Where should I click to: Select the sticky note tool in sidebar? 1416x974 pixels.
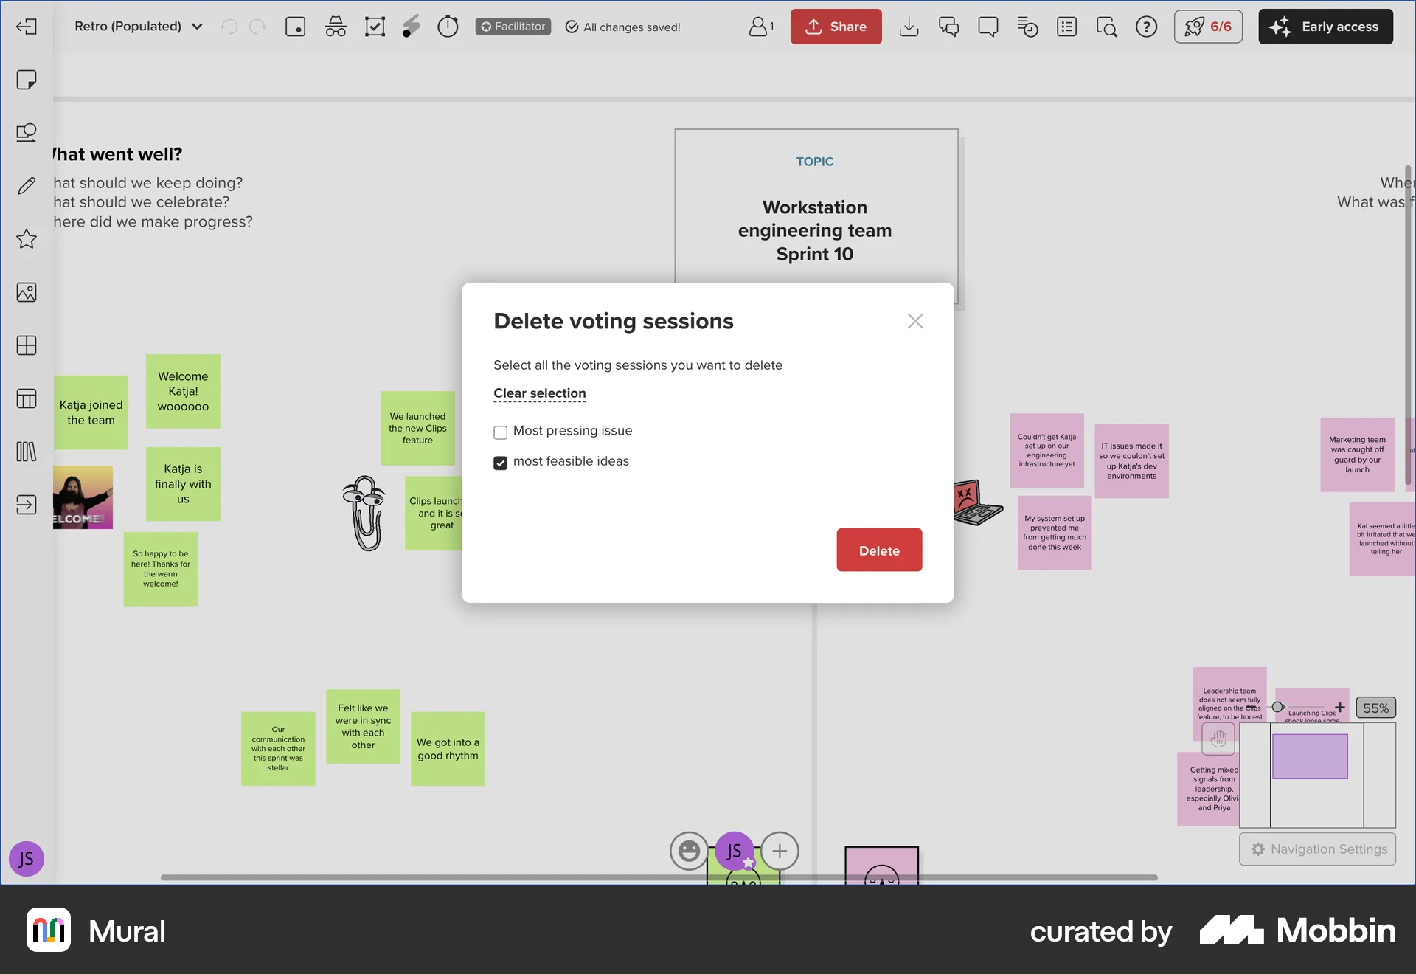(27, 80)
